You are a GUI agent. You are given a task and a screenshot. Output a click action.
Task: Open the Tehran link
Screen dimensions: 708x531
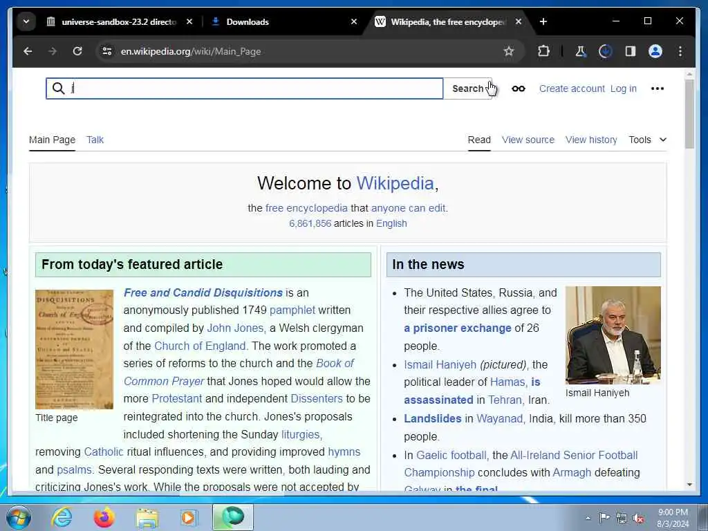504,400
